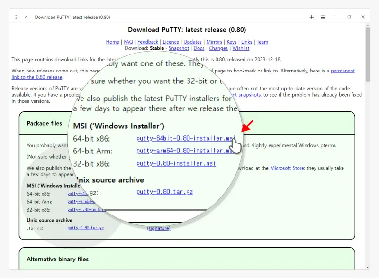View the Changes page
Screen dimensions: 379x278
click(218, 48)
